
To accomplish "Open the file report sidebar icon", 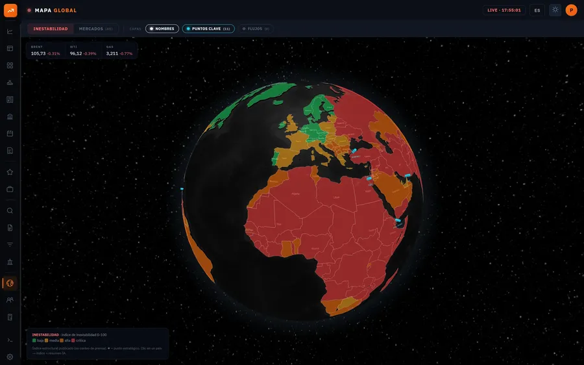I will coord(10,228).
